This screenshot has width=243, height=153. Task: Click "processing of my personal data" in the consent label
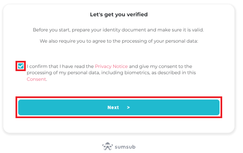(x=63, y=73)
